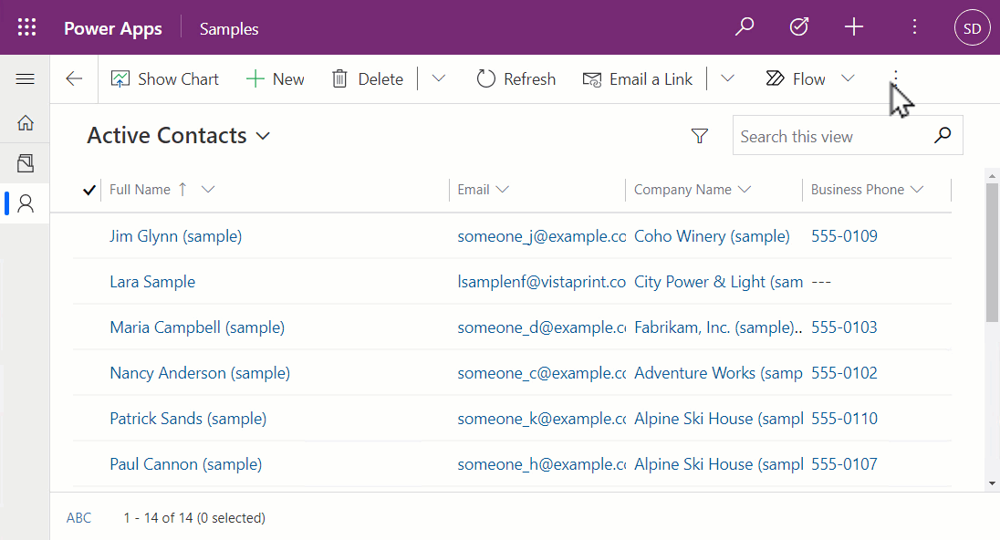Open Coho Winery (sample) company
The width and height of the screenshot is (1000, 540).
(x=712, y=236)
